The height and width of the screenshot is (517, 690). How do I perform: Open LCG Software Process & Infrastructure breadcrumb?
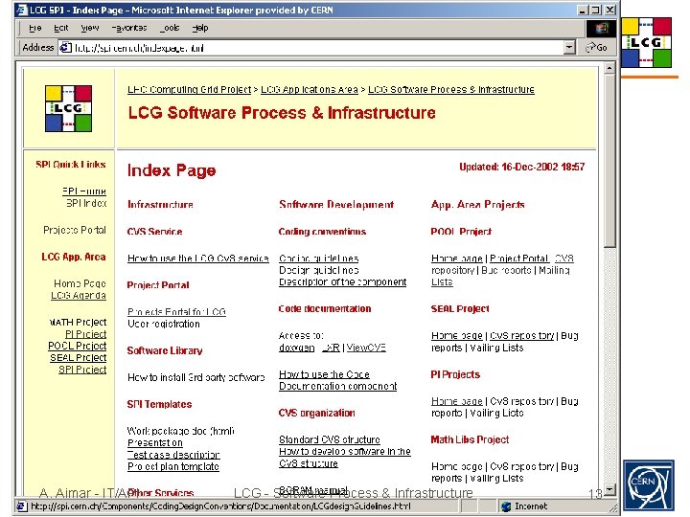[451, 90]
